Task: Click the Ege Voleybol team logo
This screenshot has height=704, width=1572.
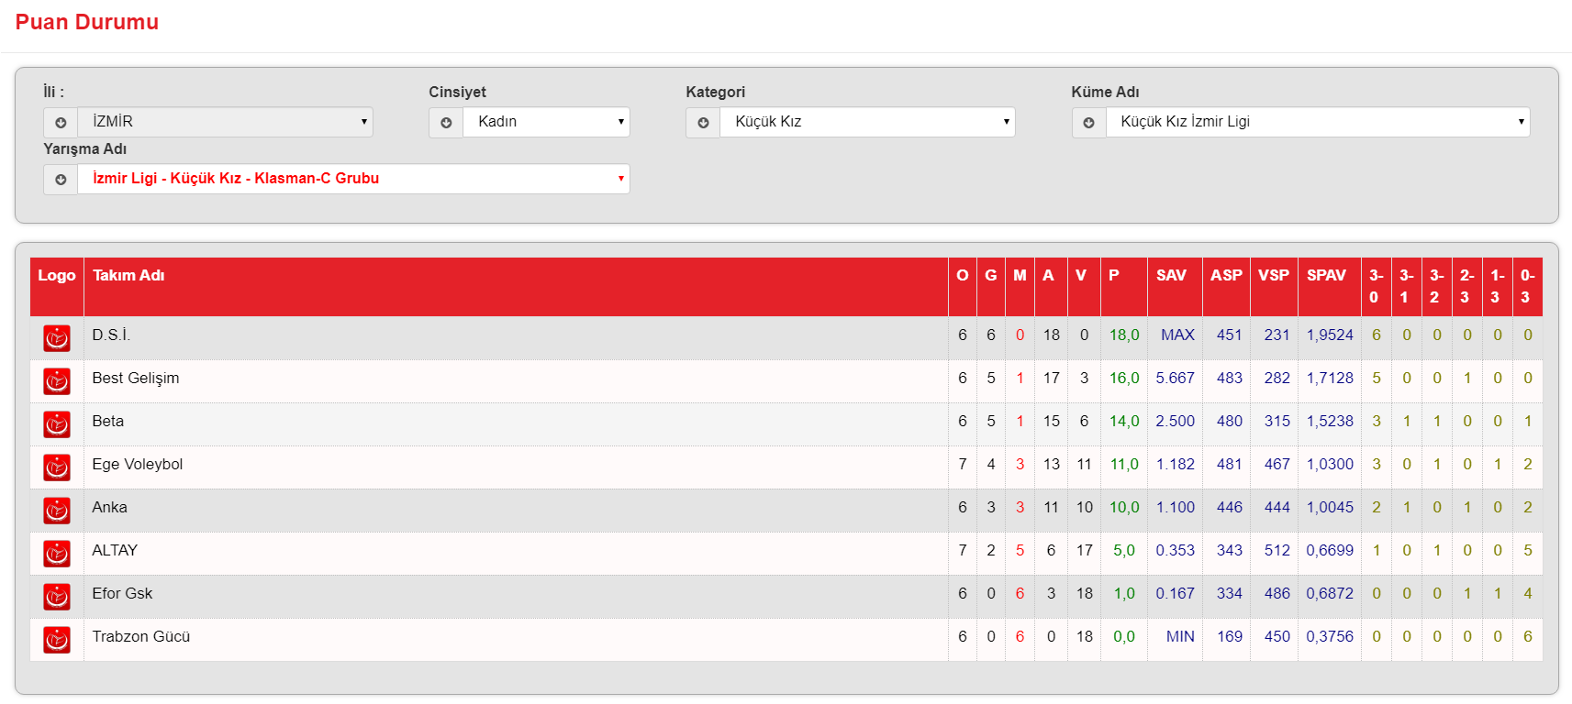Action: coord(57,467)
